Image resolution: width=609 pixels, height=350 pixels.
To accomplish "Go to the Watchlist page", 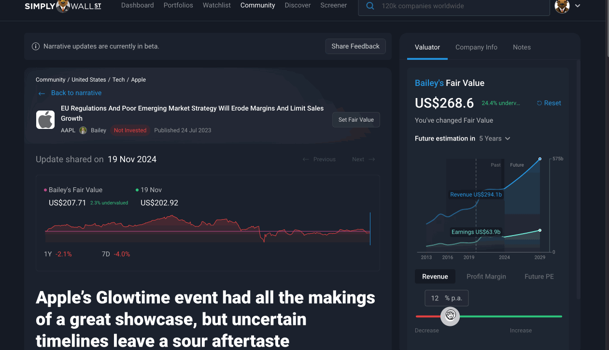I will click(217, 5).
